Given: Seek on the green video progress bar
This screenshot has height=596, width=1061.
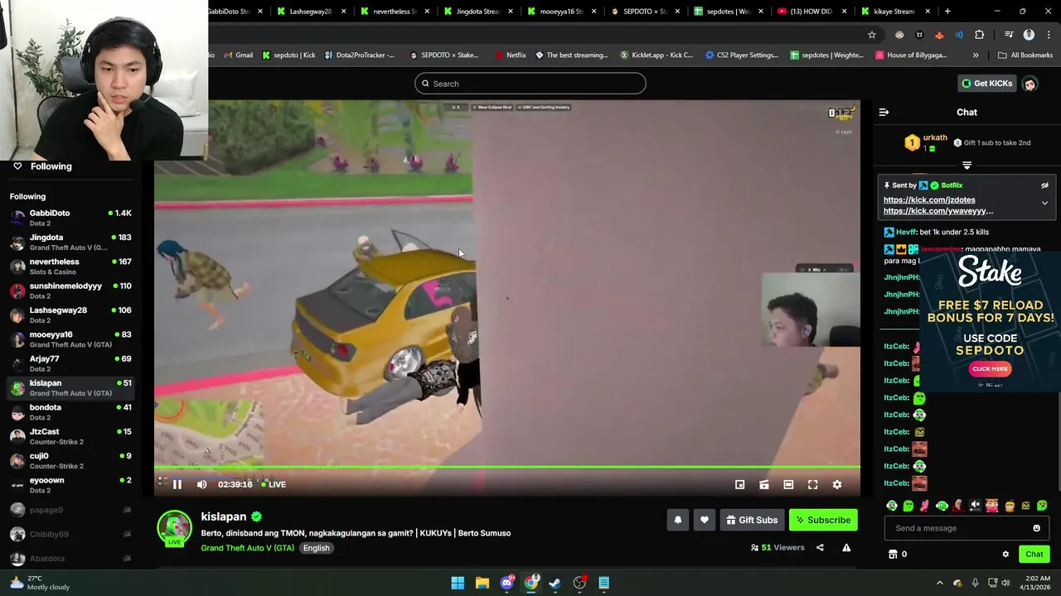Looking at the screenshot, I should (507, 467).
